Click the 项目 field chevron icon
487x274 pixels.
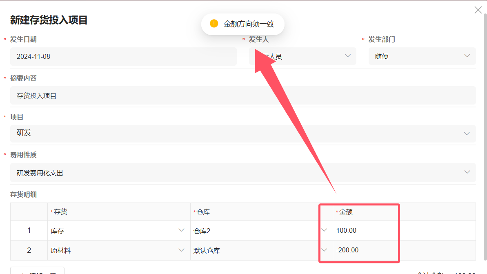pyautogui.click(x=467, y=134)
